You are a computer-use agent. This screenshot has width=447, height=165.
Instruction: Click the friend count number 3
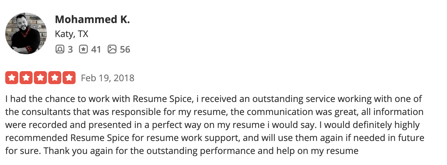point(70,49)
